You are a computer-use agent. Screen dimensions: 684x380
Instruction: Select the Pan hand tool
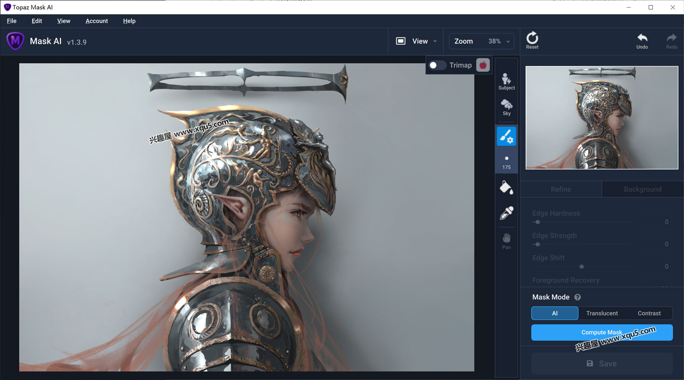pos(507,241)
